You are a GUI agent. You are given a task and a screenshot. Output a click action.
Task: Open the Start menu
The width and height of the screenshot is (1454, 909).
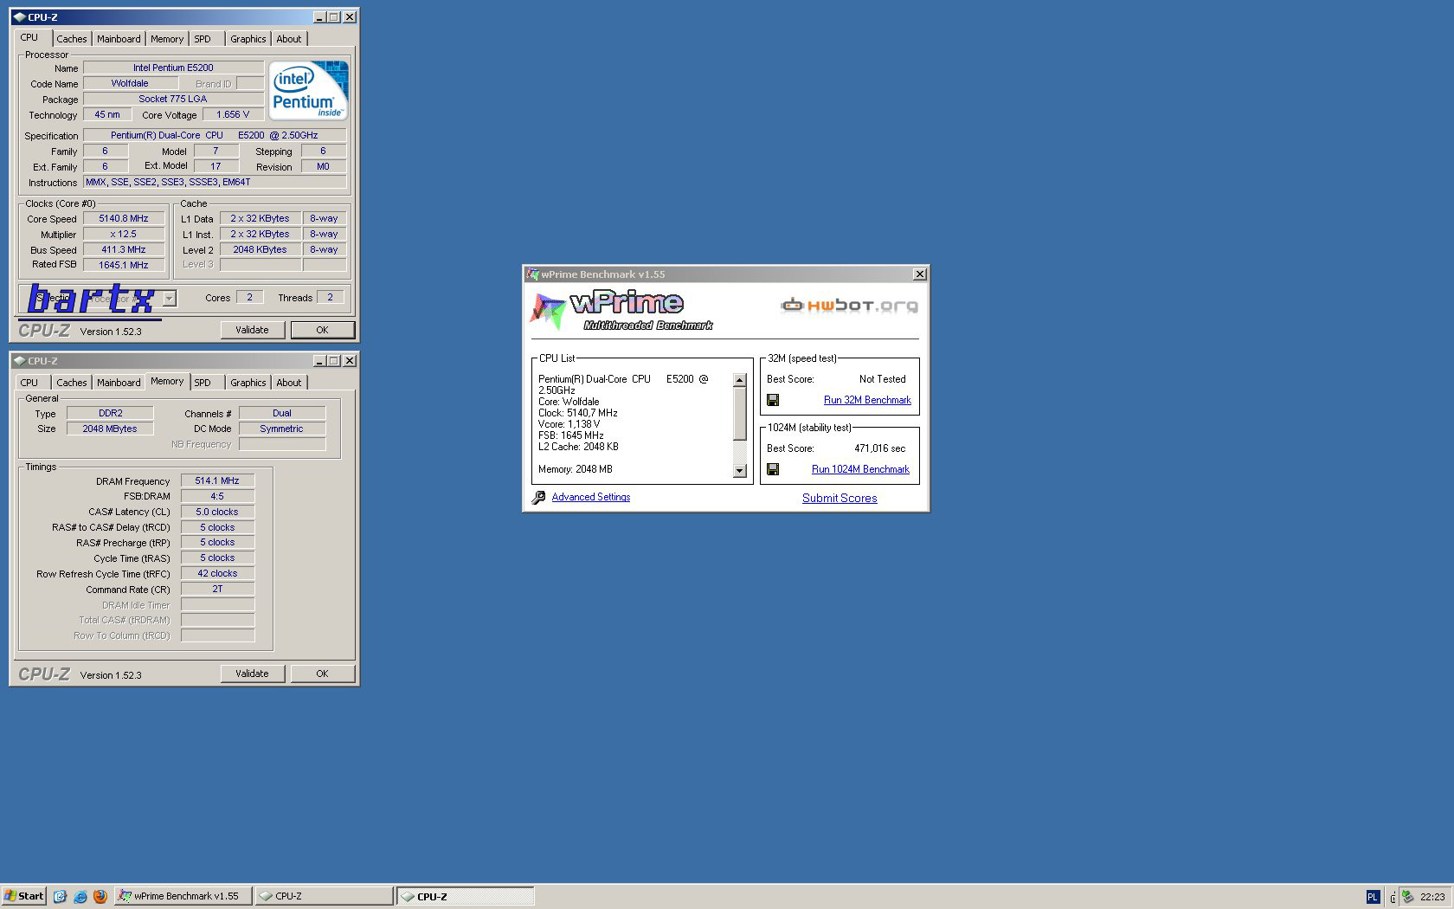click(x=24, y=896)
